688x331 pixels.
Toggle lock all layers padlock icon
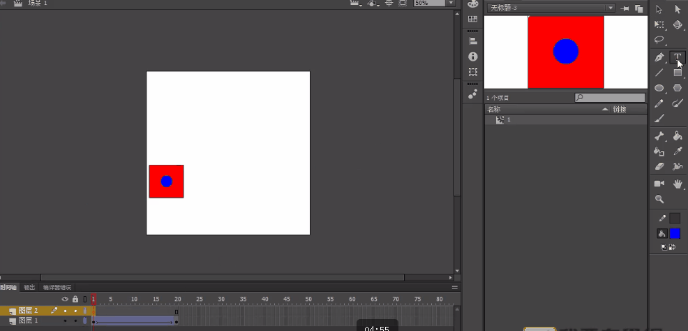pos(75,300)
